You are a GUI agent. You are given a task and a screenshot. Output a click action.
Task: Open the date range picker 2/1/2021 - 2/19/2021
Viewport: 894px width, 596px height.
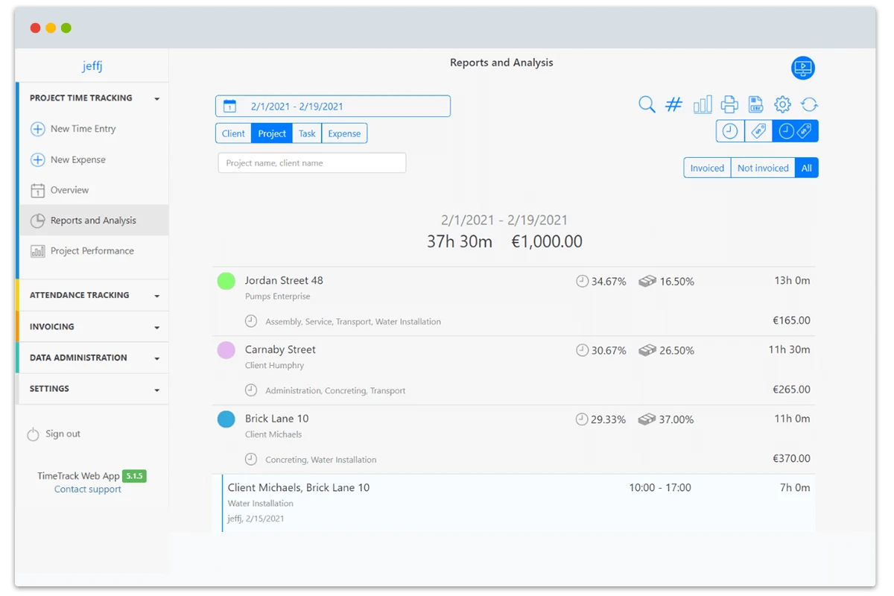(x=332, y=107)
